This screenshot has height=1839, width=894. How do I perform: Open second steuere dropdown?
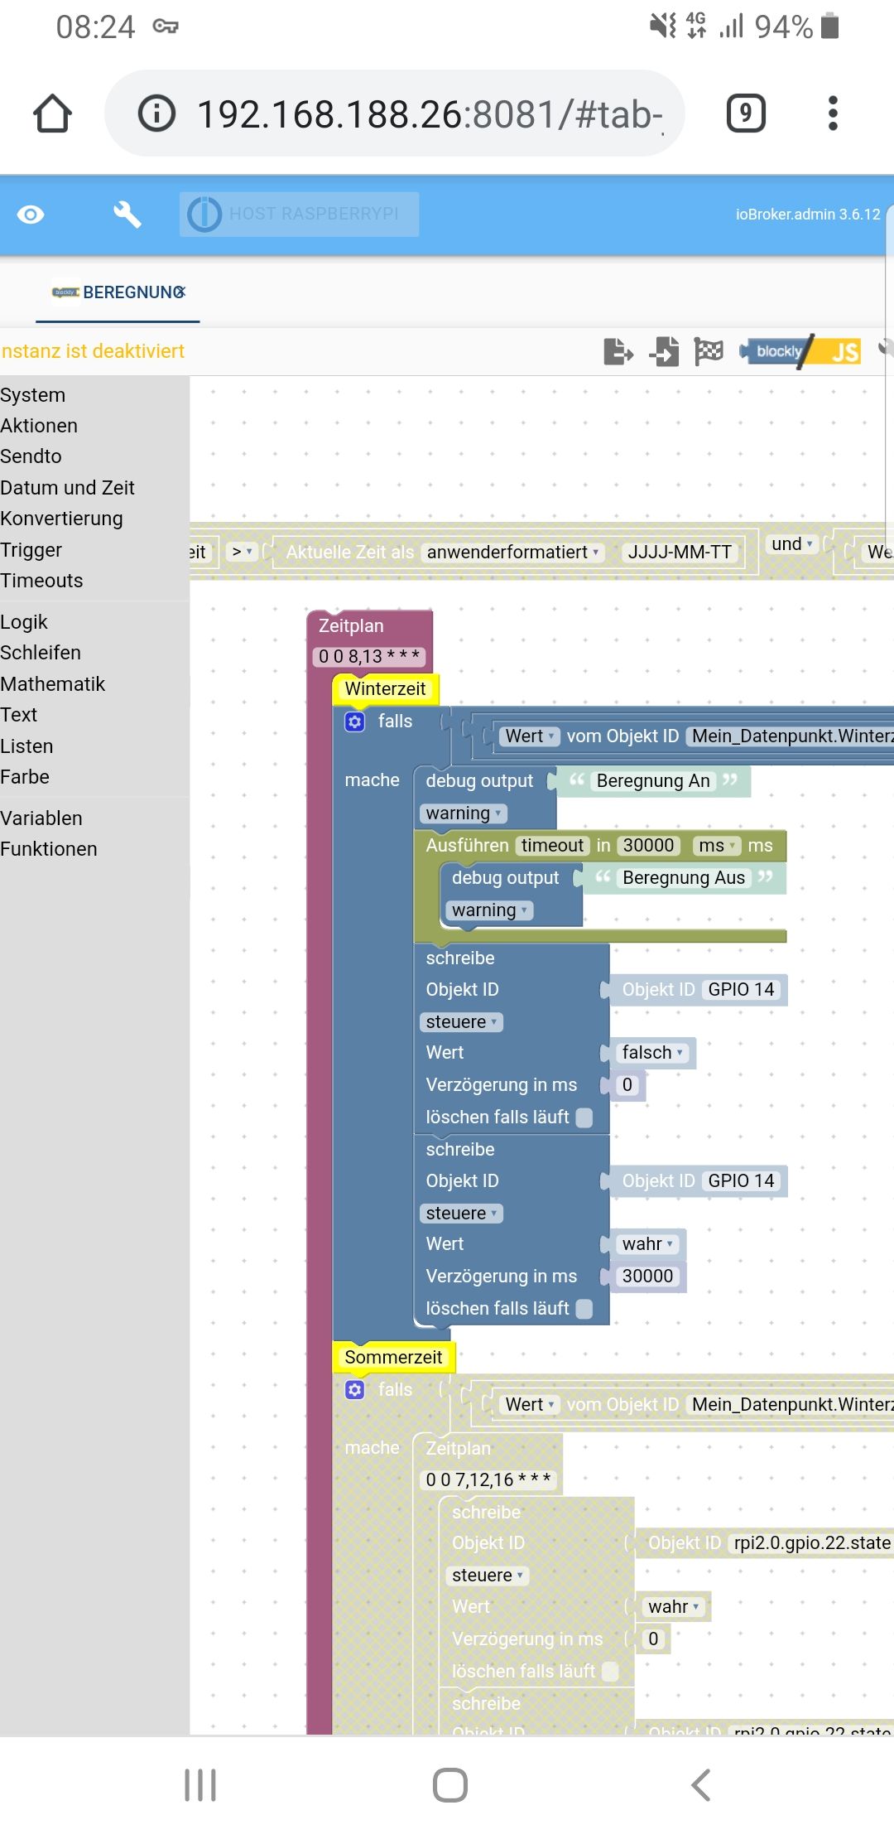[x=461, y=1214]
